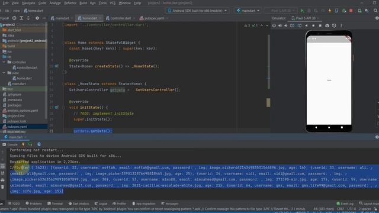Screen dimensions: 379x213
Task: Expand all in Project panel
Action: click(21, 18)
